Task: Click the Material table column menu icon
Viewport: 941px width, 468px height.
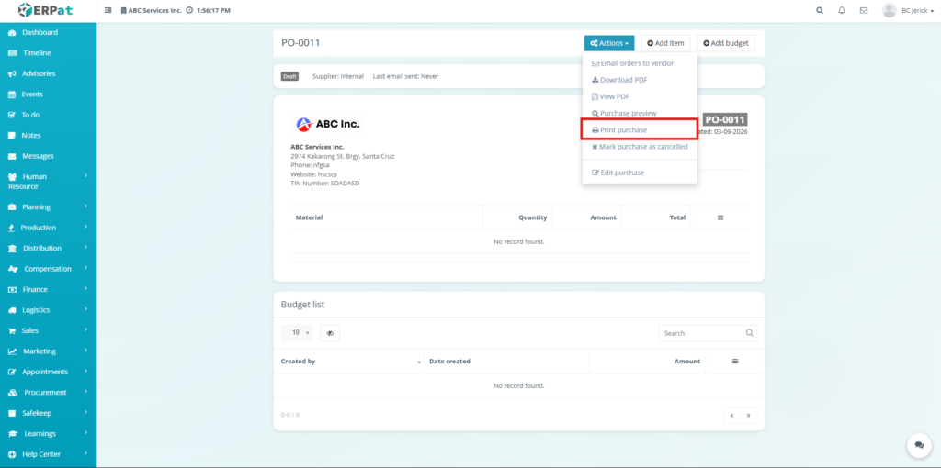Action: coord(720,217)
